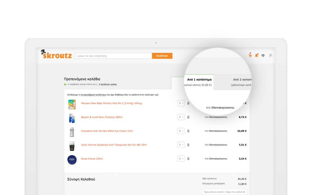Open quantity dropdown for Frezyderm
The width and height of the screenshot is (312, 195).
(181, 131)
